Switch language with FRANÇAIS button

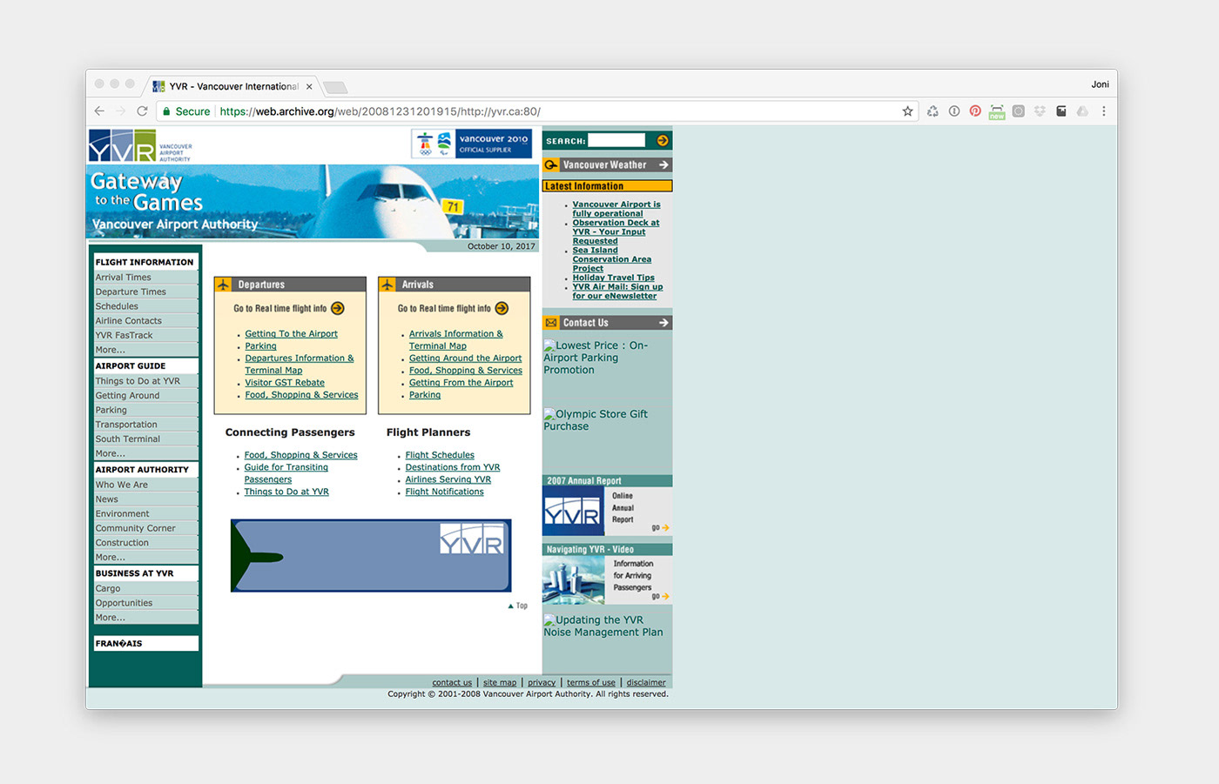[x=145, y=644]
